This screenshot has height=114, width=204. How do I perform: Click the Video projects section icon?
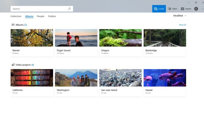point(13,65)
